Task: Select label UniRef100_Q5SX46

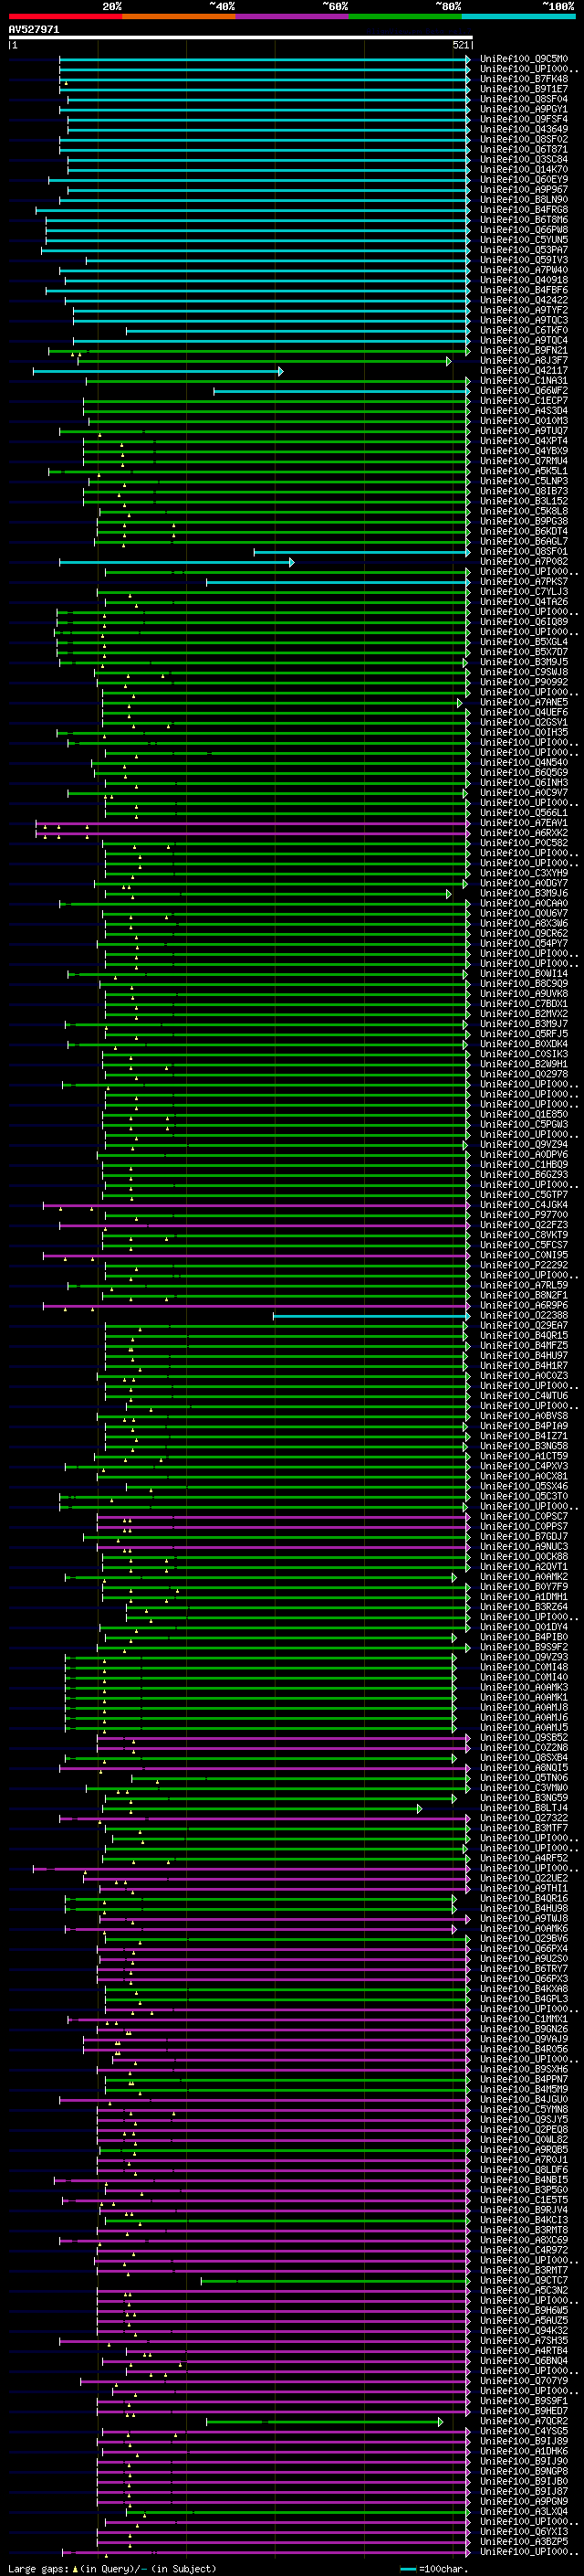Action: [524, 1487]
